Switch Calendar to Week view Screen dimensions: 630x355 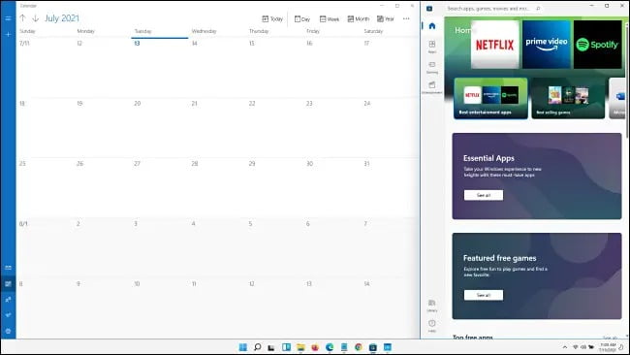[x=330, y=18]
